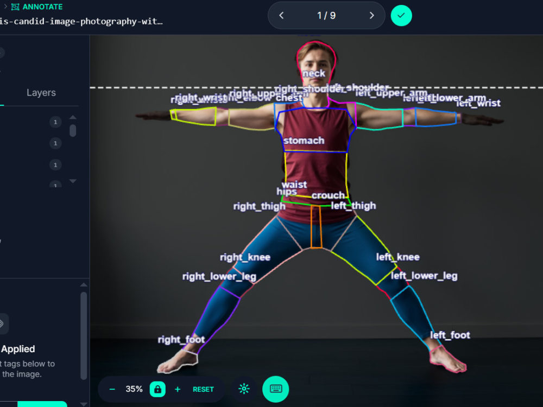Click the layers list scrollbar thumb
The image size is (543, 407).
[73, 131]
